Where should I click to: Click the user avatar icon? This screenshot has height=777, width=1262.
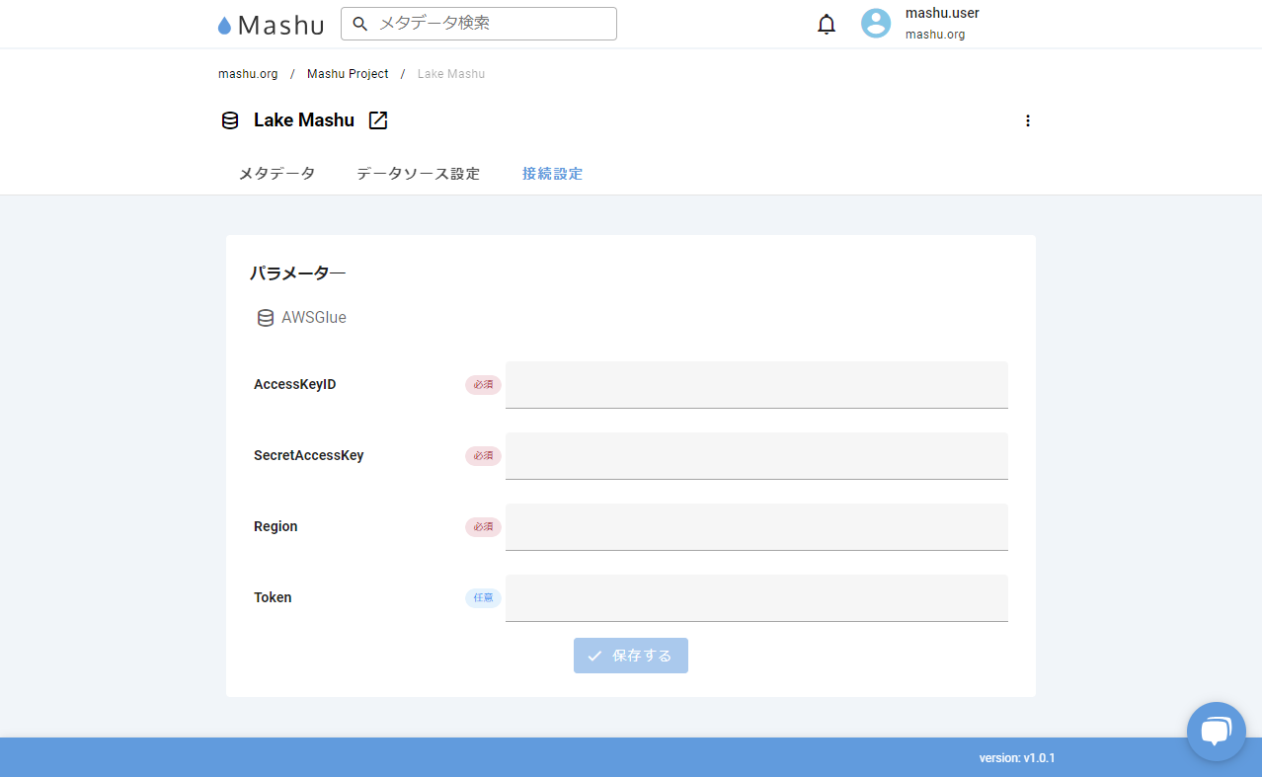point(876,24)
